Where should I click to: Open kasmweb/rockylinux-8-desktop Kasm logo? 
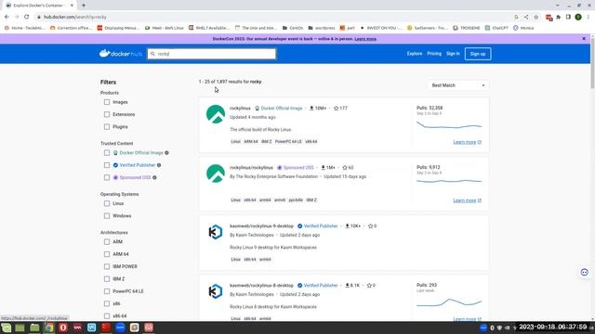pyautogui.click(x=216, y=291)
